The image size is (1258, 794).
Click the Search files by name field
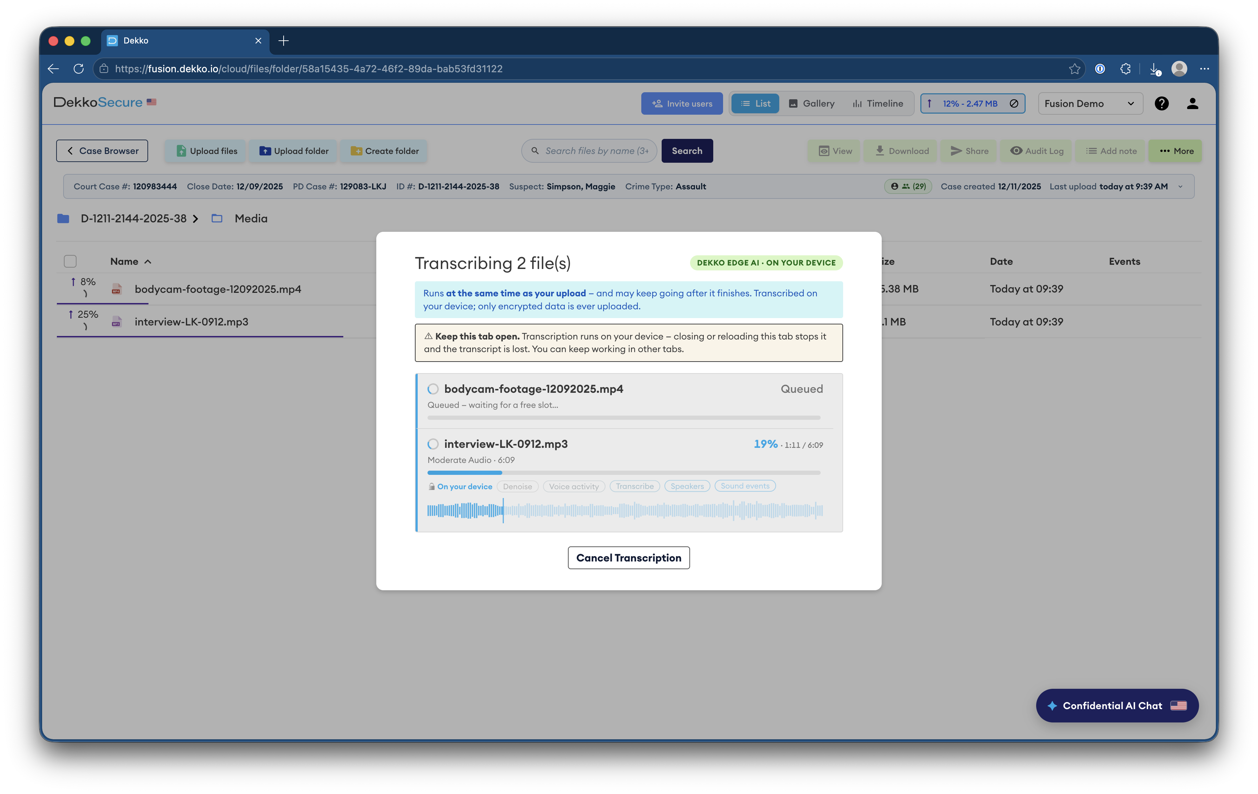[589, 151]
